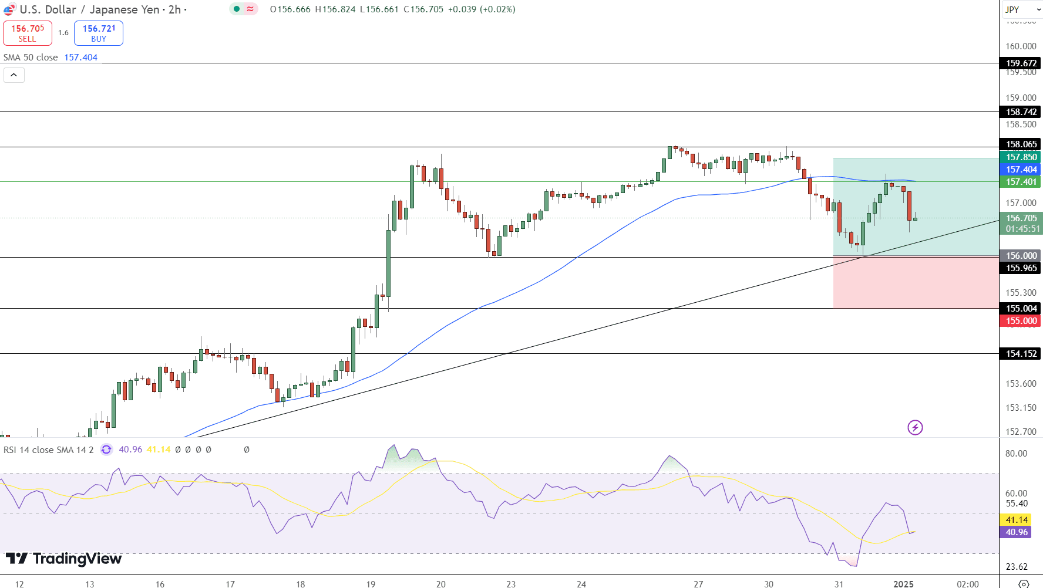Click the open value O156.666
Image resolution: width=1043 pixels, height=588 pixels.
coord(290,9)
